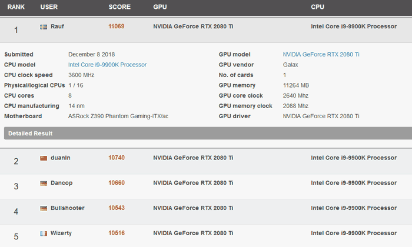412x247 pixels.
Task: Click the 11264 MB GPU memory value
Action: point(296,85)
